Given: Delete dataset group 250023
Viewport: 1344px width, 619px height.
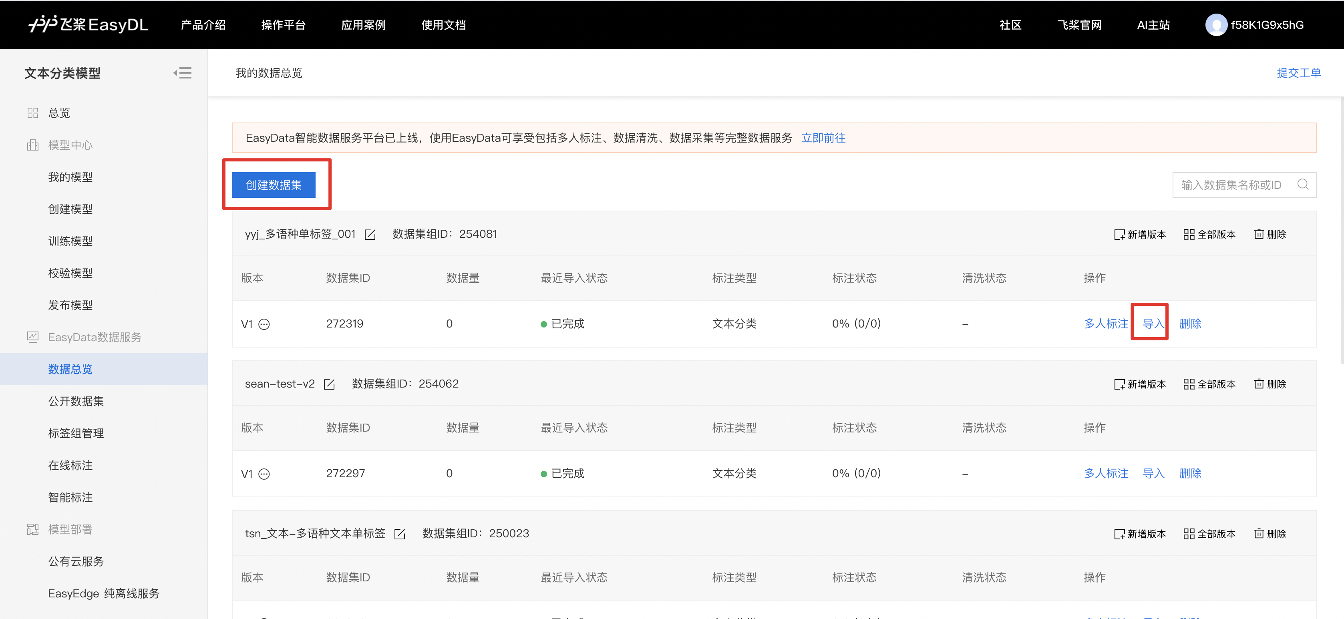Looking at the screenshot, I should 1270,534.
